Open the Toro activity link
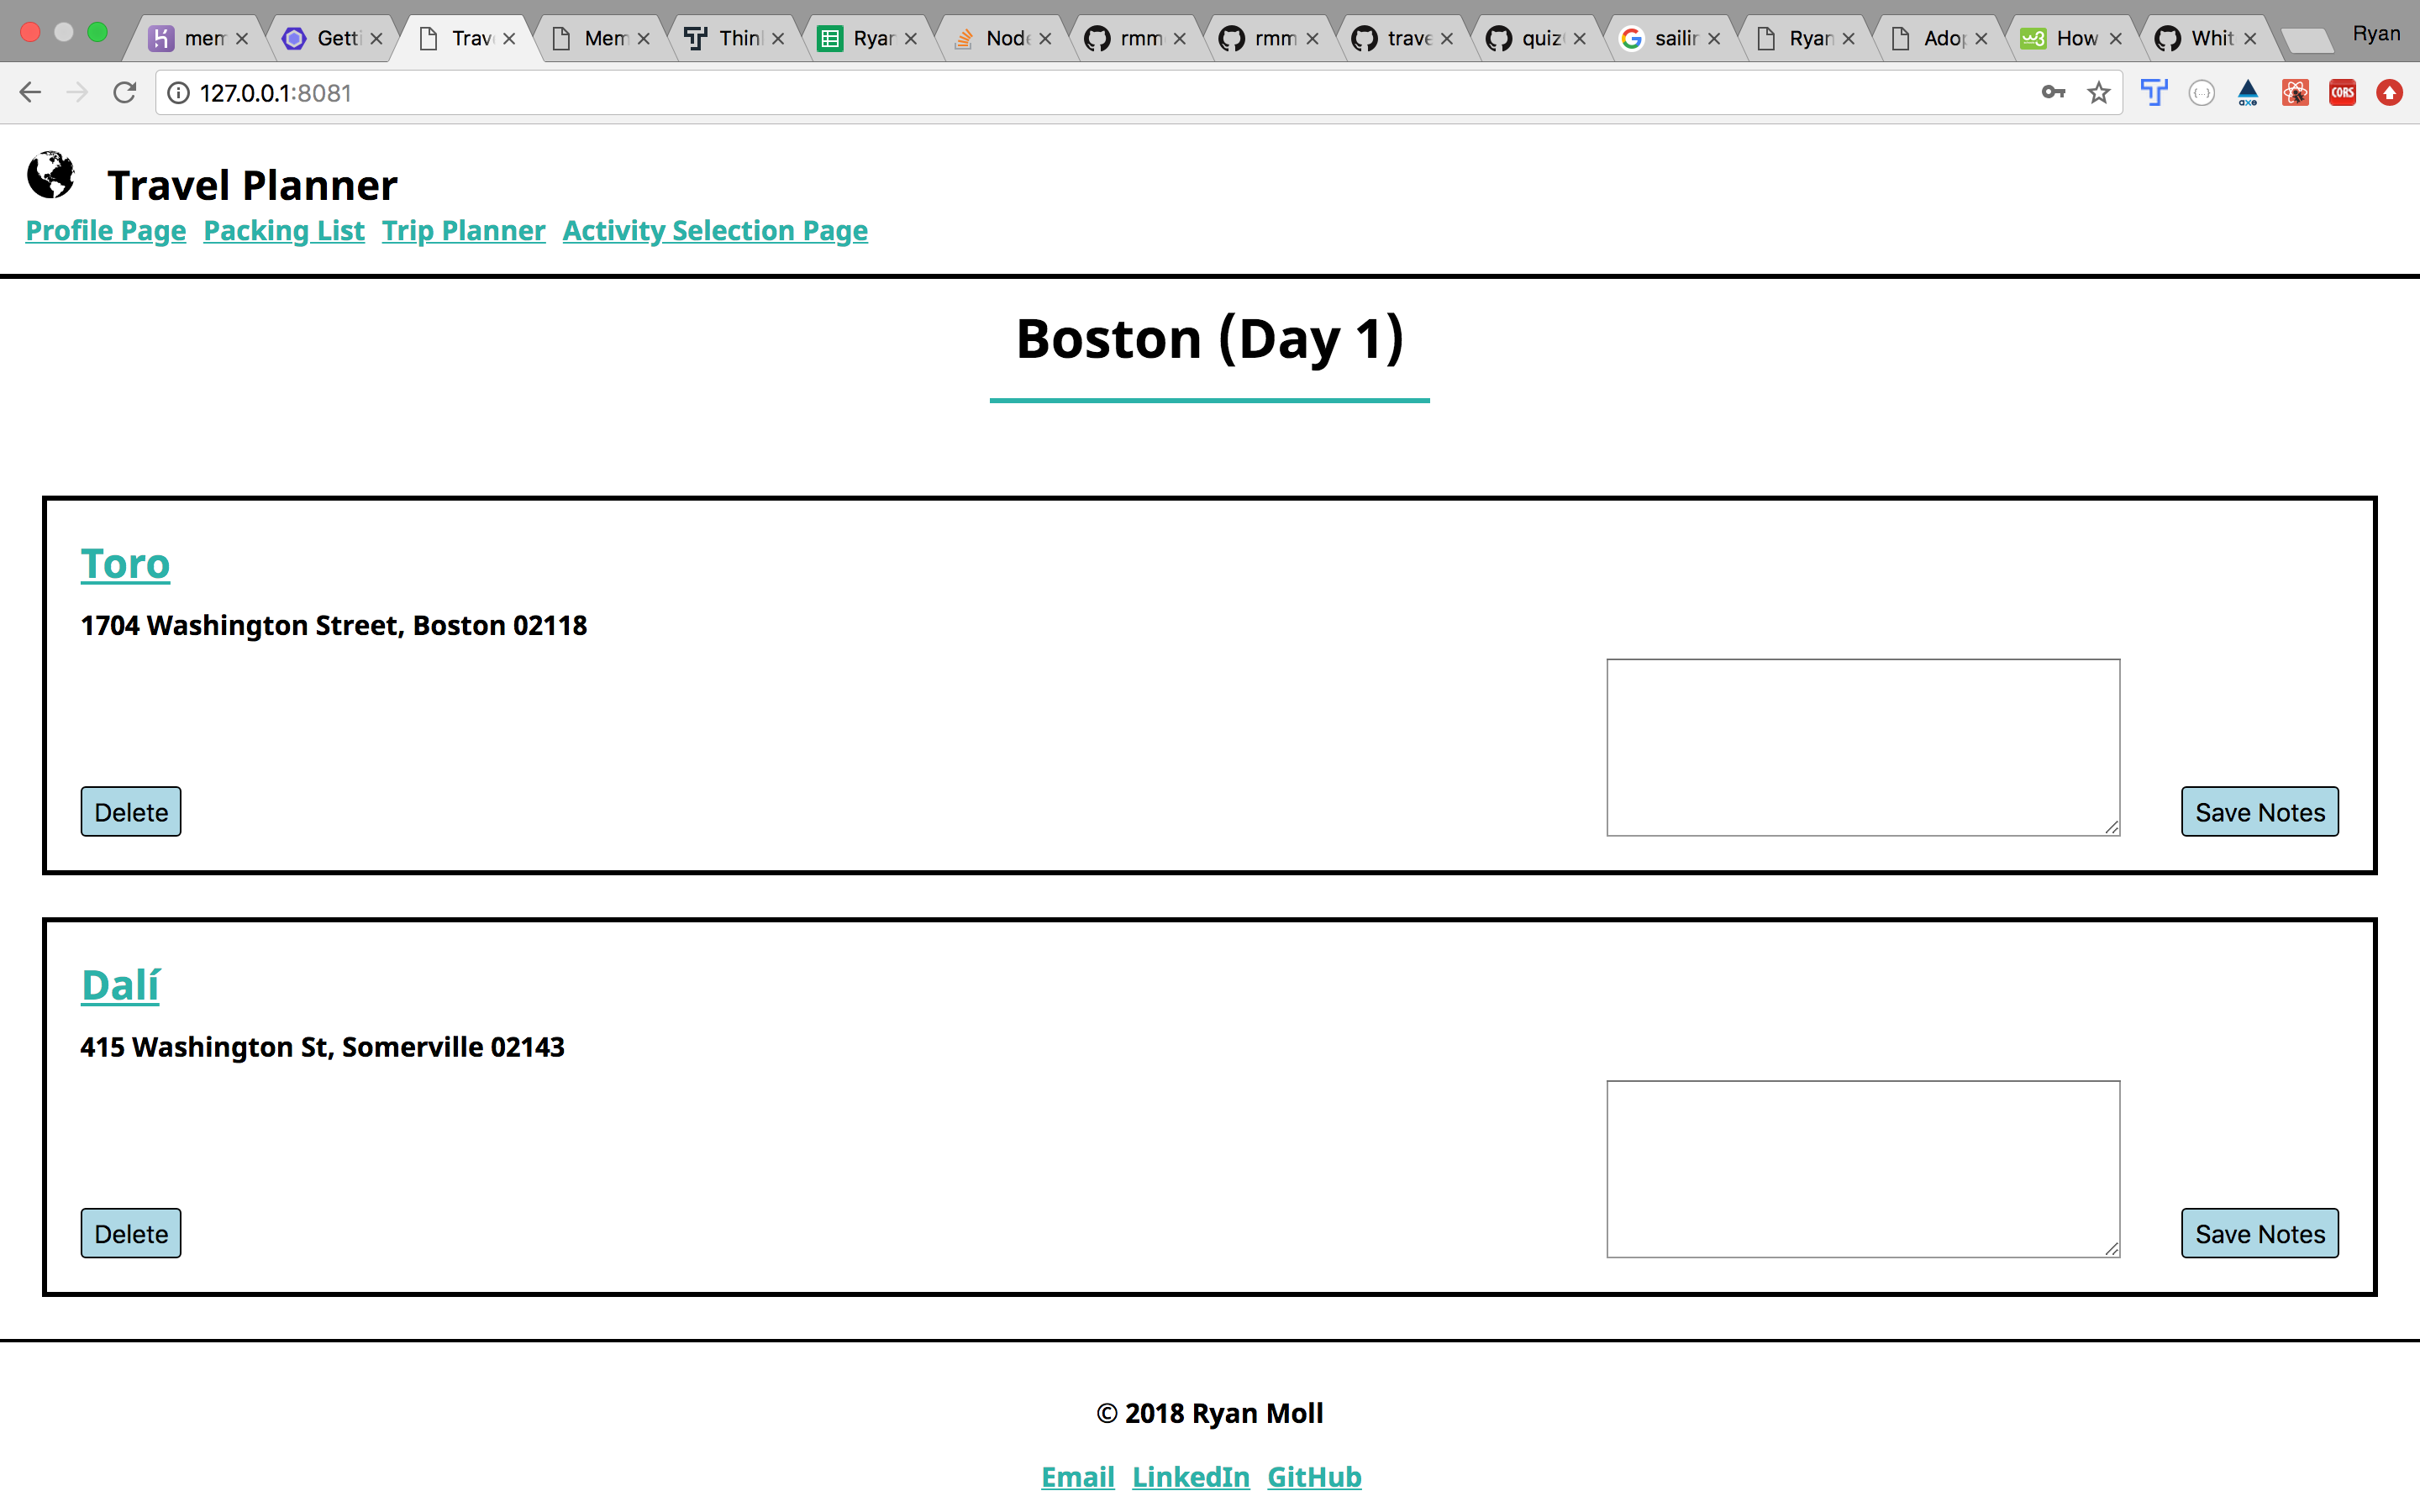This screenshot has height=1512, width=2420. point(125,563)
